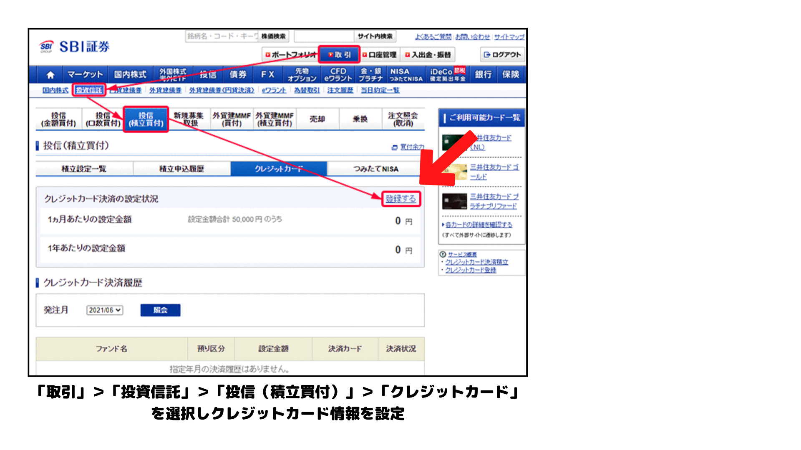Select 国内株式 in the blue navigation bar
Image resolution: width=801 pixels, height=450 pixels.
click(130, 75)
